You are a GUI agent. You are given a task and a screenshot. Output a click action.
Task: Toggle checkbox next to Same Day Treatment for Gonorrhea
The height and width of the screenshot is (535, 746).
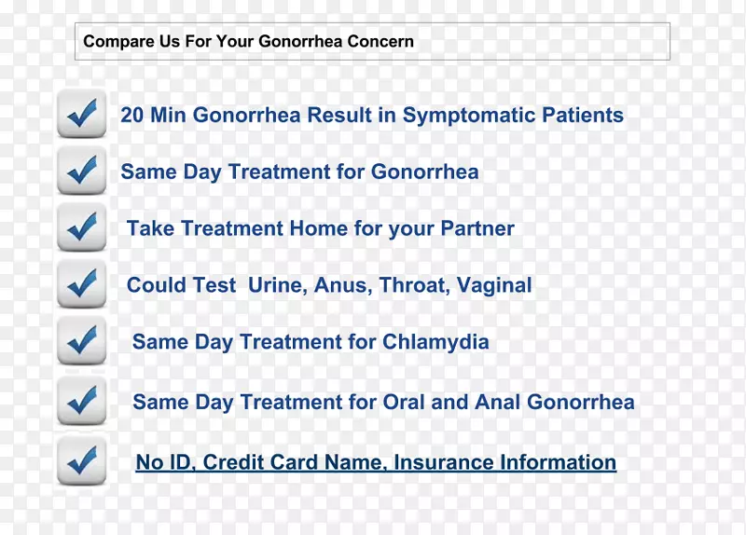(x=81, y=171)
